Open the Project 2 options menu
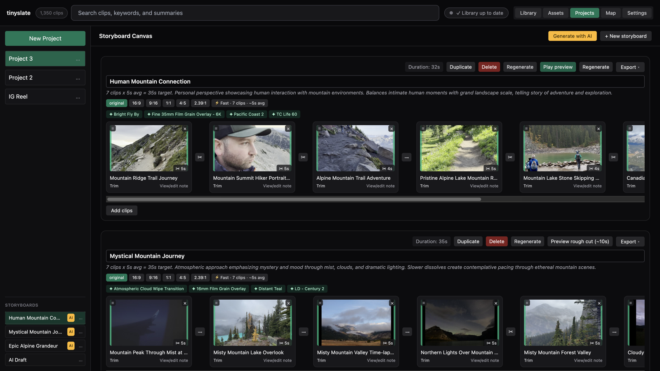Screen dimensions: 660x371 (78, 78)
